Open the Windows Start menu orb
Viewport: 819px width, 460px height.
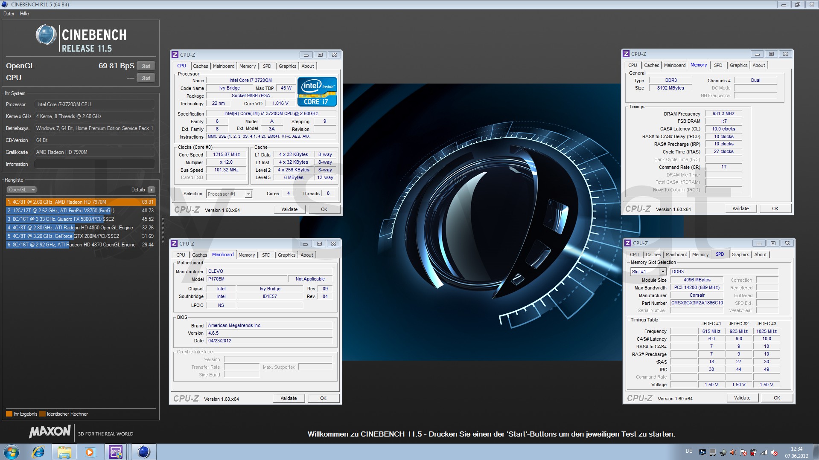click(x=12, y=452)
